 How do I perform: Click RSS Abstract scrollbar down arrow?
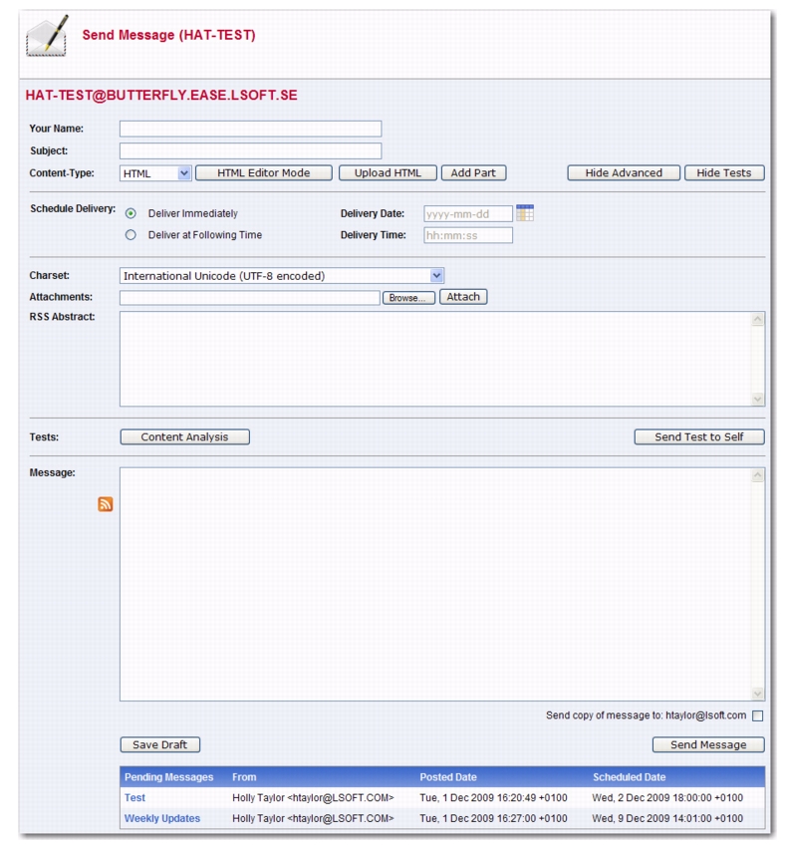tap(758, 400)
